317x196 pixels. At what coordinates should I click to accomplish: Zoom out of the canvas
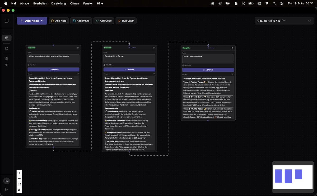coord(19,179)
